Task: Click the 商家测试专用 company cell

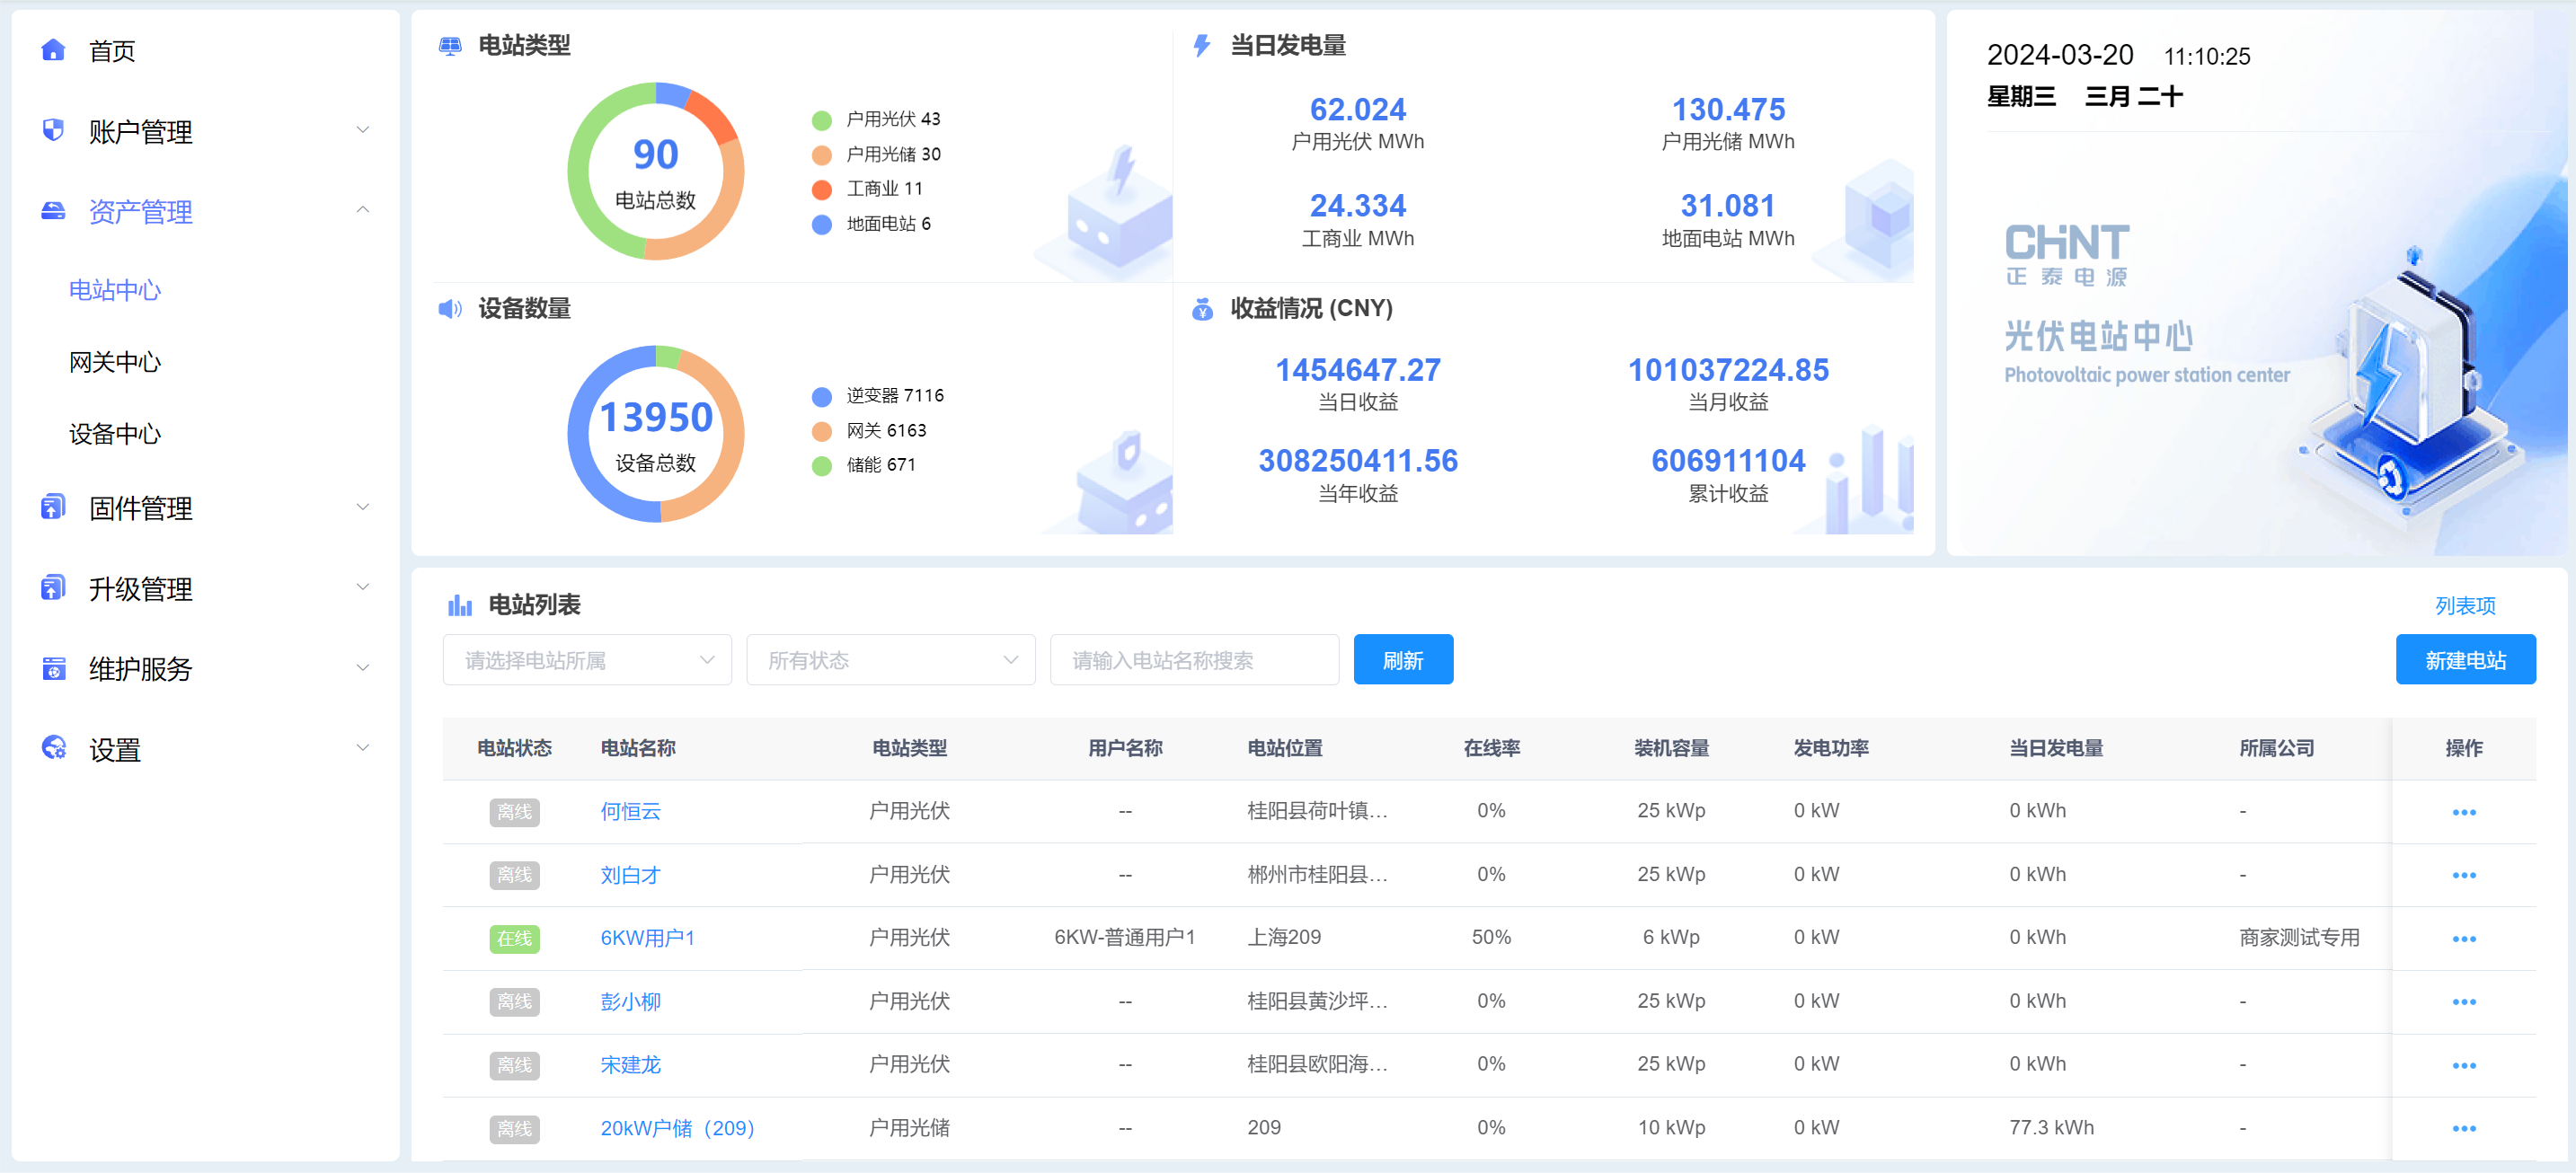Action: pyautogui.click(x=2299, y=938)
